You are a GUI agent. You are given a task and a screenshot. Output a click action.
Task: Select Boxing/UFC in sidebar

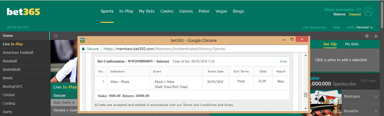25,87
